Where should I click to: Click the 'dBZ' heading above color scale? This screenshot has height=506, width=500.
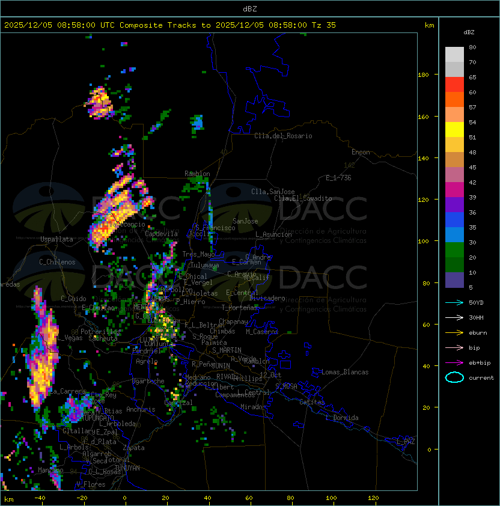coord(469,32)
